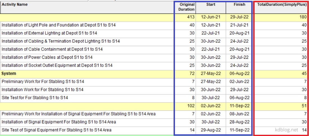309x136 pixels.
Task: Click the Activity Name column header
Action: [x=15, y=5]
